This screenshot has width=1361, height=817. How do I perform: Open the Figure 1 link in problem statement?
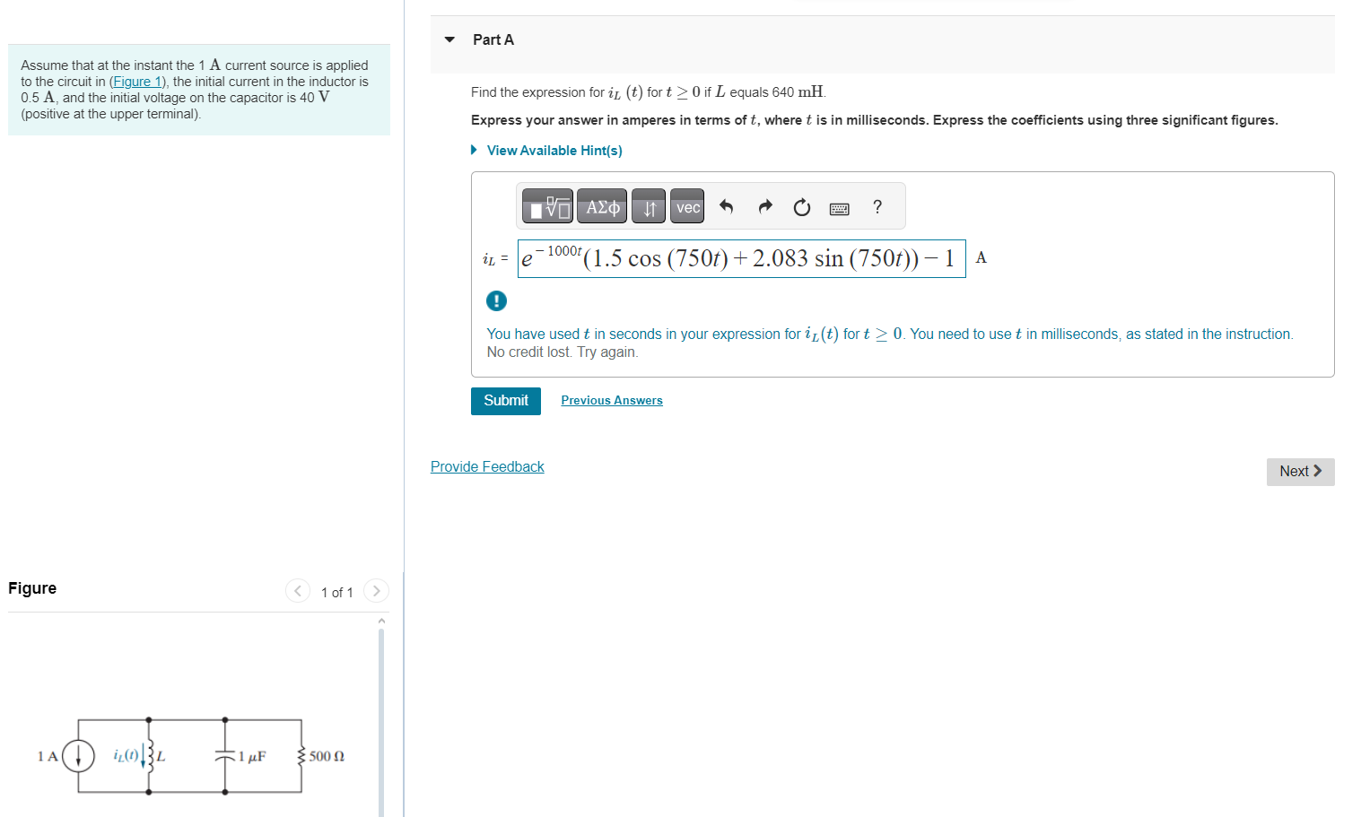tap(137, 81)
